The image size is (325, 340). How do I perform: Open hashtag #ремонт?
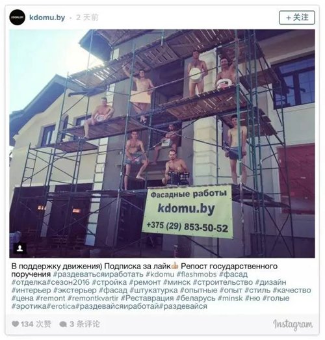tap(145, 282)
